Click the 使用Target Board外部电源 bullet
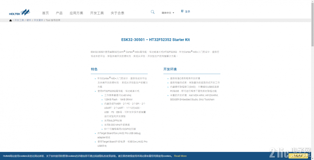This screenshot has height=160, width=314. [122, 143]
